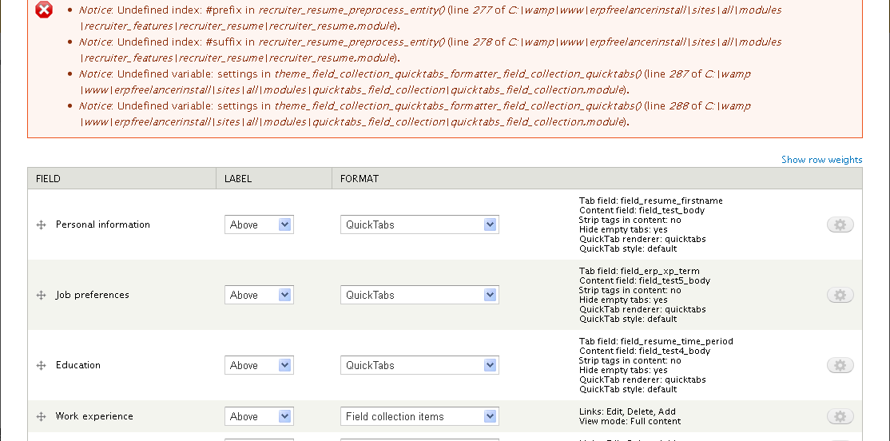890x441 pixels.
Task: Open settings gear for Personal information
Action: pos(840,225)
